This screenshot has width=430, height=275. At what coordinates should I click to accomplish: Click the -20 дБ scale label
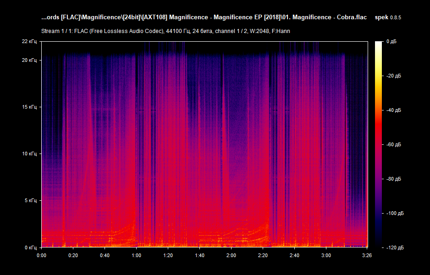(x=393, y=76)
